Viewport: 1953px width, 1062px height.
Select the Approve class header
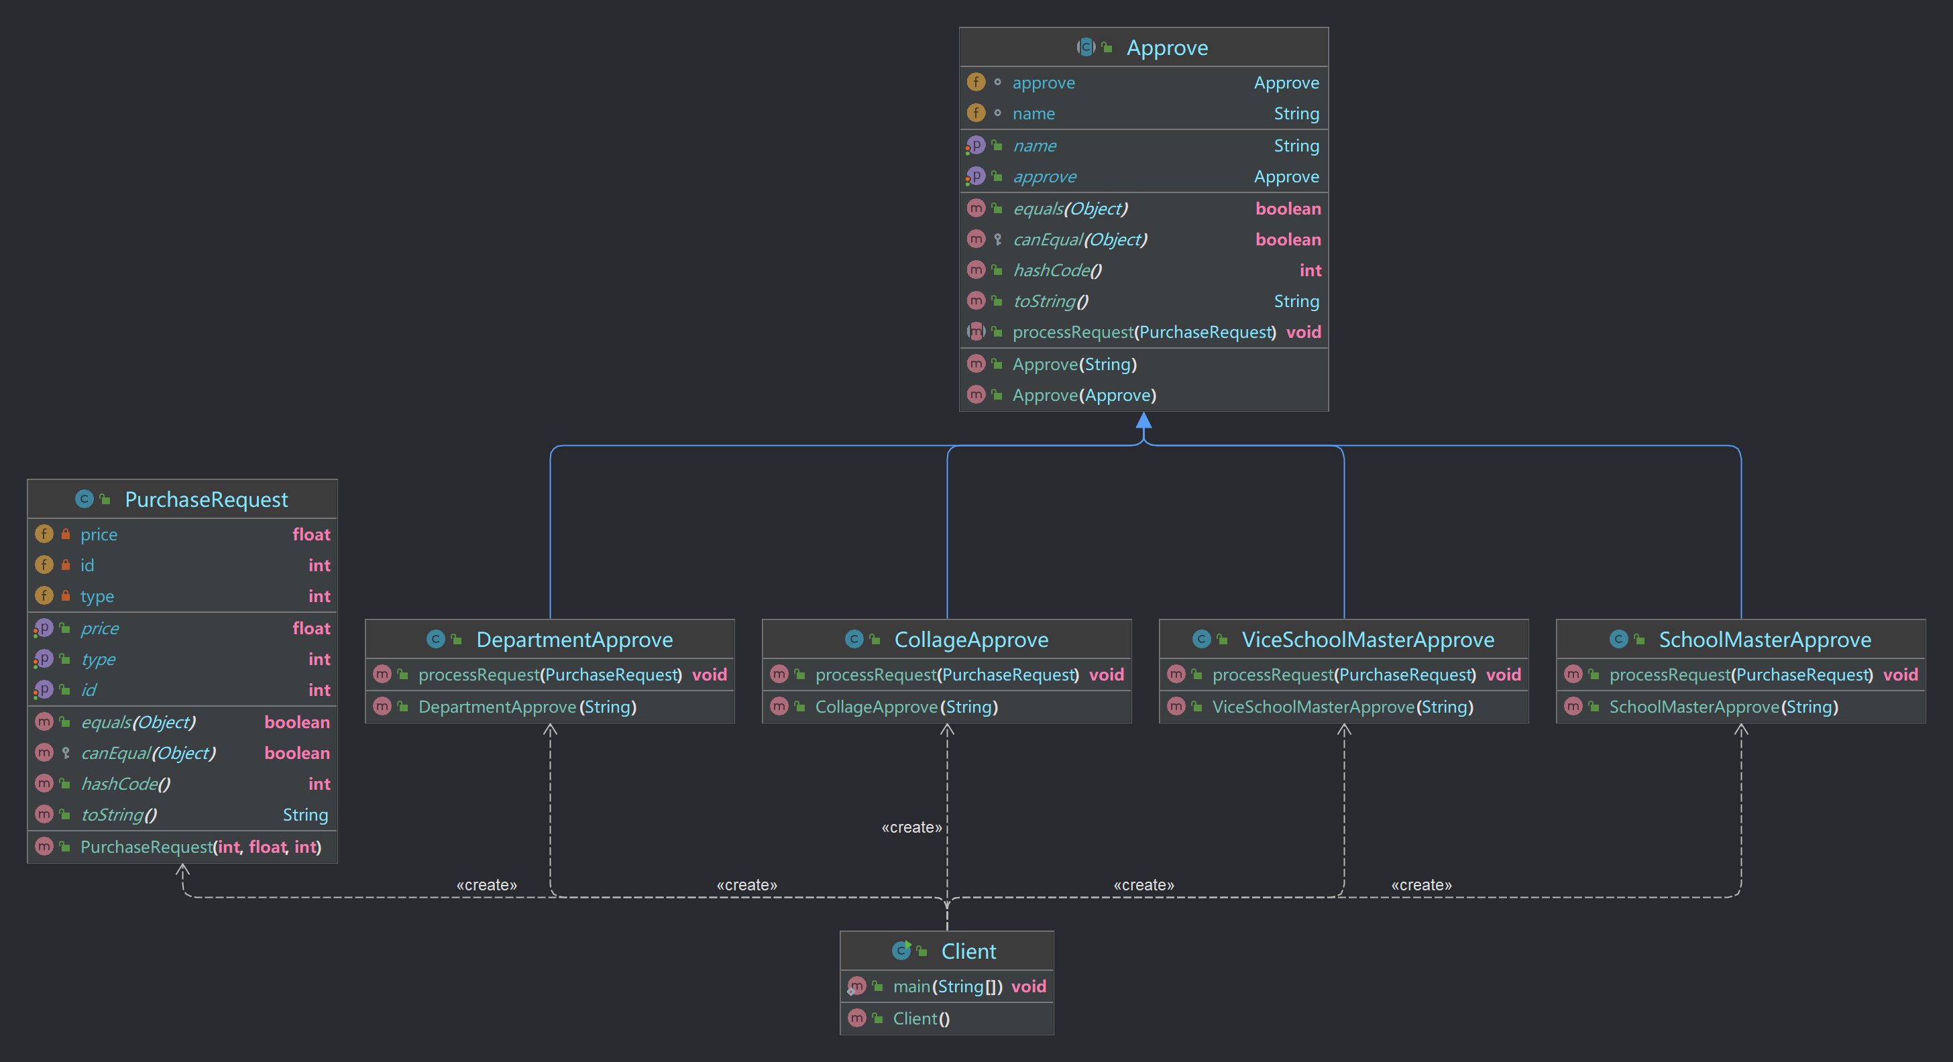[x=1166, y=48]
